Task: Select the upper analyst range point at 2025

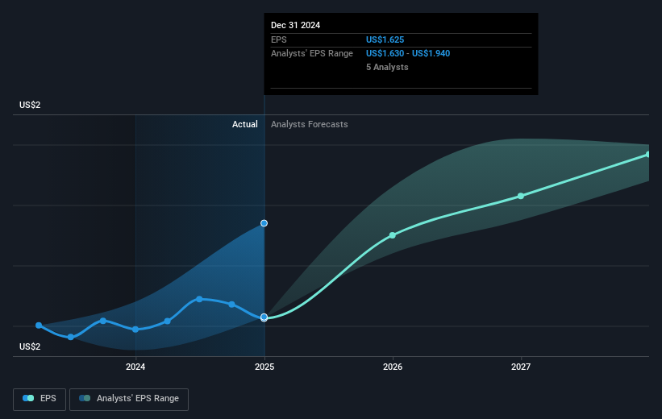Action: point(264,223)
